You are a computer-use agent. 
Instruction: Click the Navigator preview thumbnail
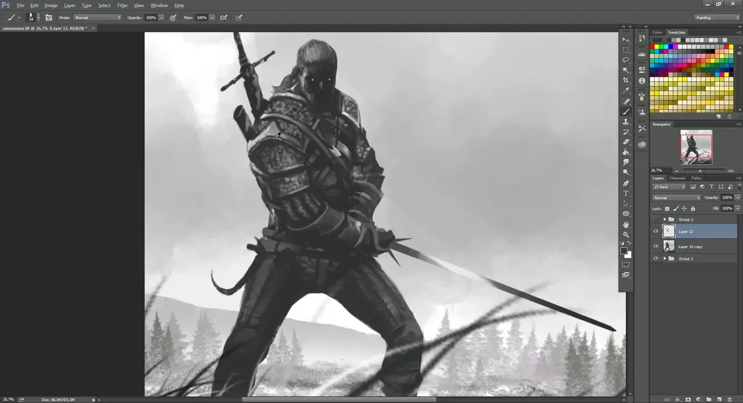696,146
